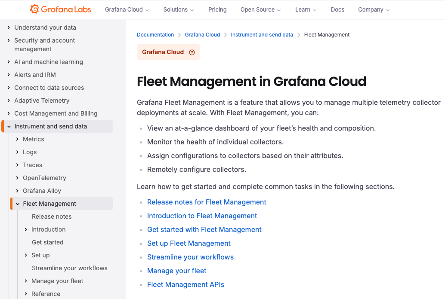Screen dimensions: 445x299
Task: Open Get started in the sidebar
Action: 48,242
